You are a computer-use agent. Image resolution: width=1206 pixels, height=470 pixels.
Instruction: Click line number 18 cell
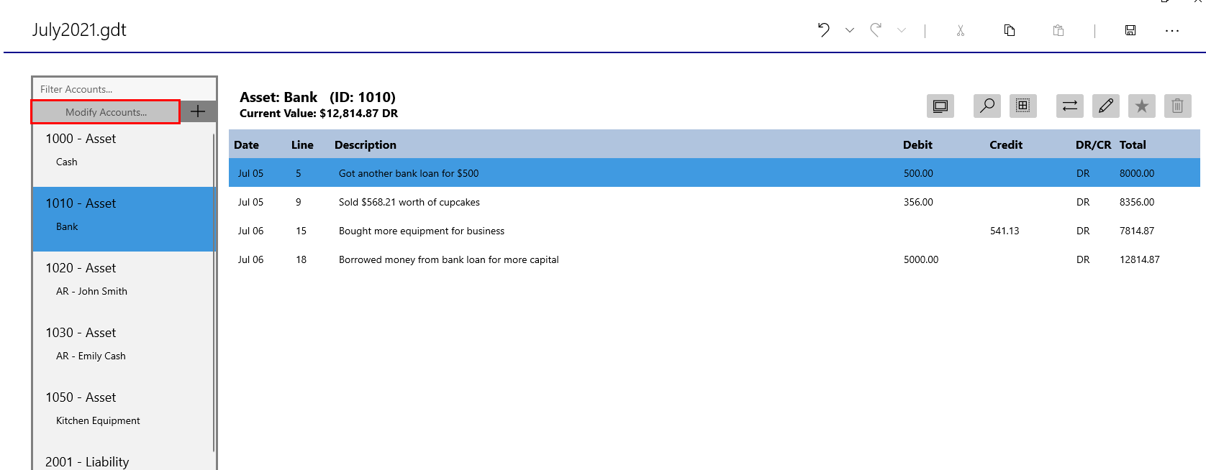pyautogui.click(x=301, y=259)
